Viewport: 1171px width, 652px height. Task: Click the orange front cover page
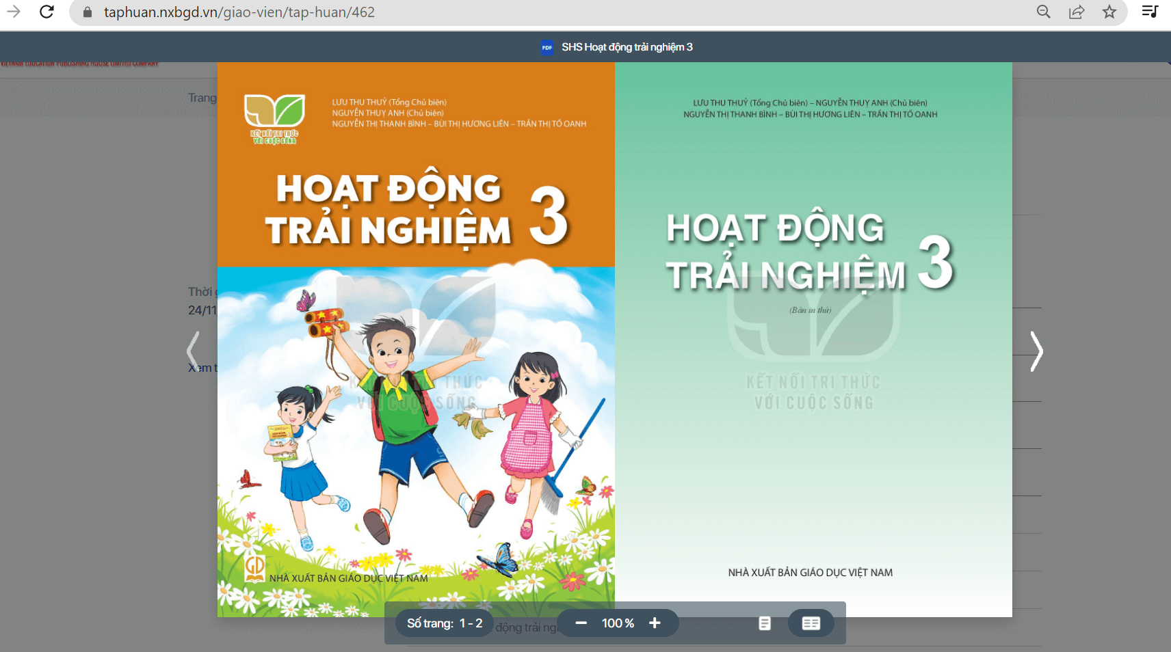click(x=416, y=340)
